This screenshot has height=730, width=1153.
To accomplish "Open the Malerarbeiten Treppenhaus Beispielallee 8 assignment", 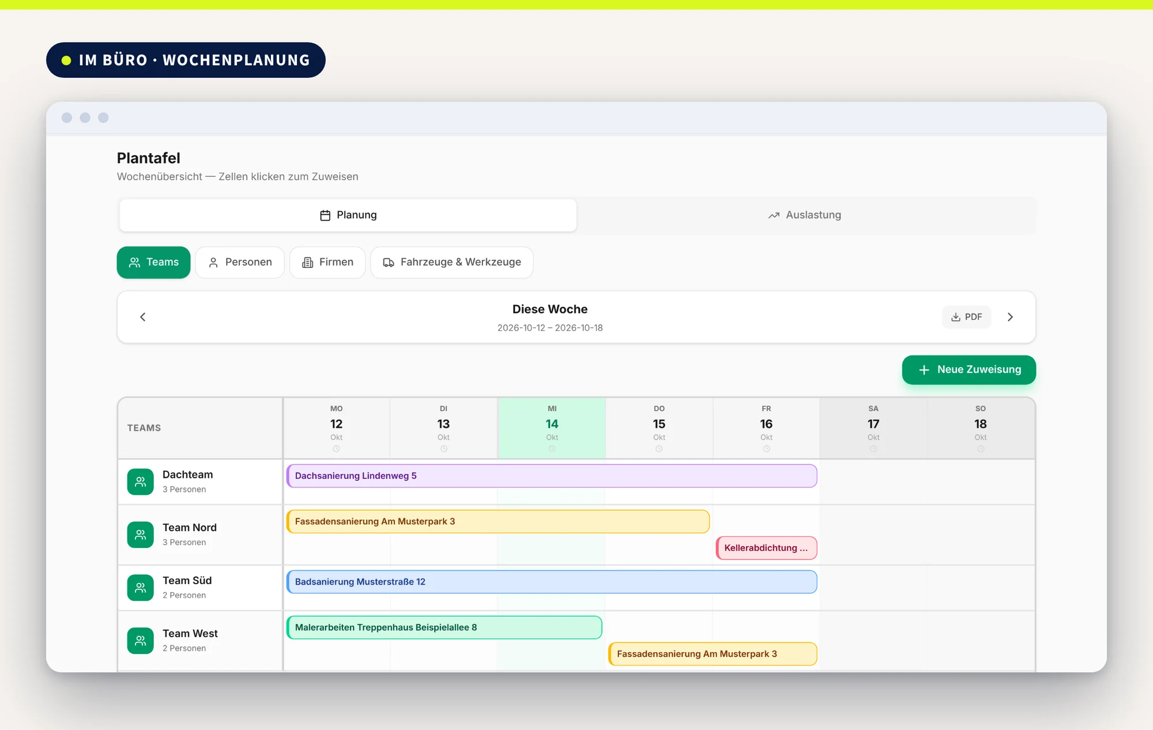I will [444, 627].
